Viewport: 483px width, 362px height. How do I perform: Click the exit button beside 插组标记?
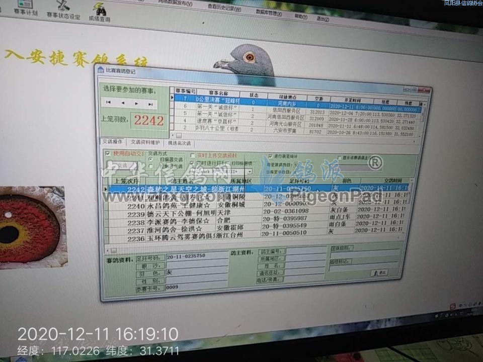coord(379,273)
